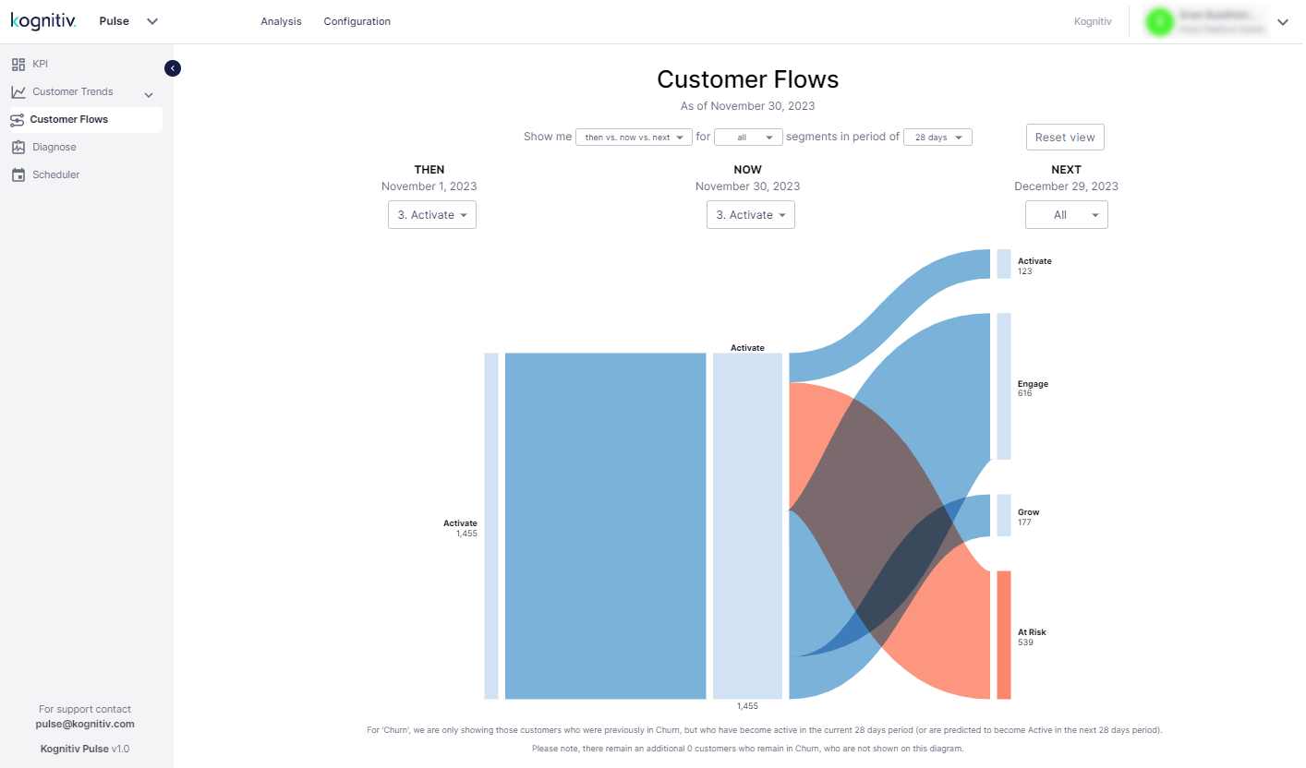Click the NEXT Engage 616 node
This screenshot has height=768, width=1306.
click(x=1004, y=386)
